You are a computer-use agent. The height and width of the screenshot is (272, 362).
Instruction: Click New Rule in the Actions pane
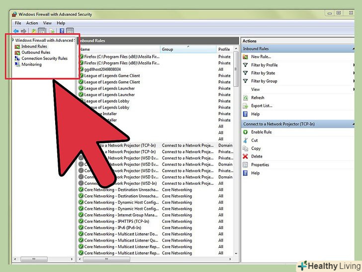[x=261, y=57]
